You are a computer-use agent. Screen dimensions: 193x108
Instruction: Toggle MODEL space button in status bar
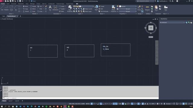[88, 104]
